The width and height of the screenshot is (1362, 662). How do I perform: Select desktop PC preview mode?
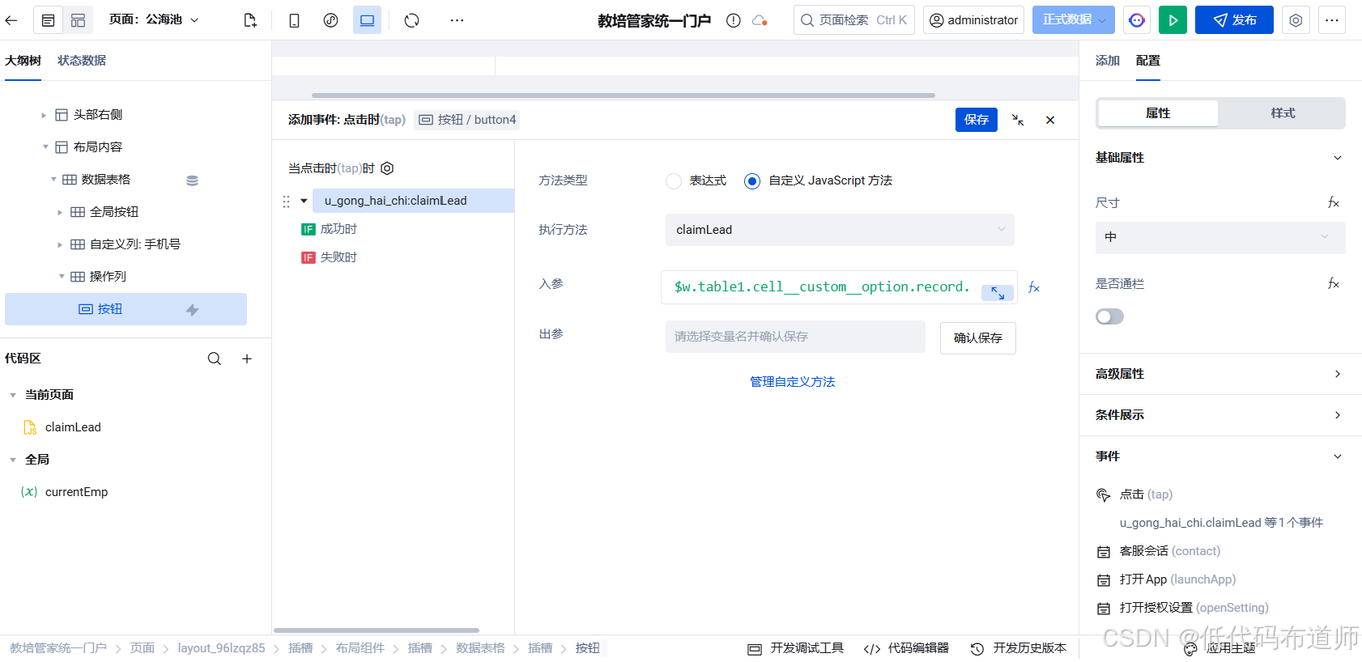(x=367, y=20)
